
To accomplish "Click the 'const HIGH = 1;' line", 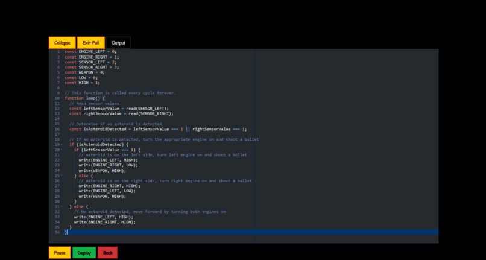I will point(82,83).
